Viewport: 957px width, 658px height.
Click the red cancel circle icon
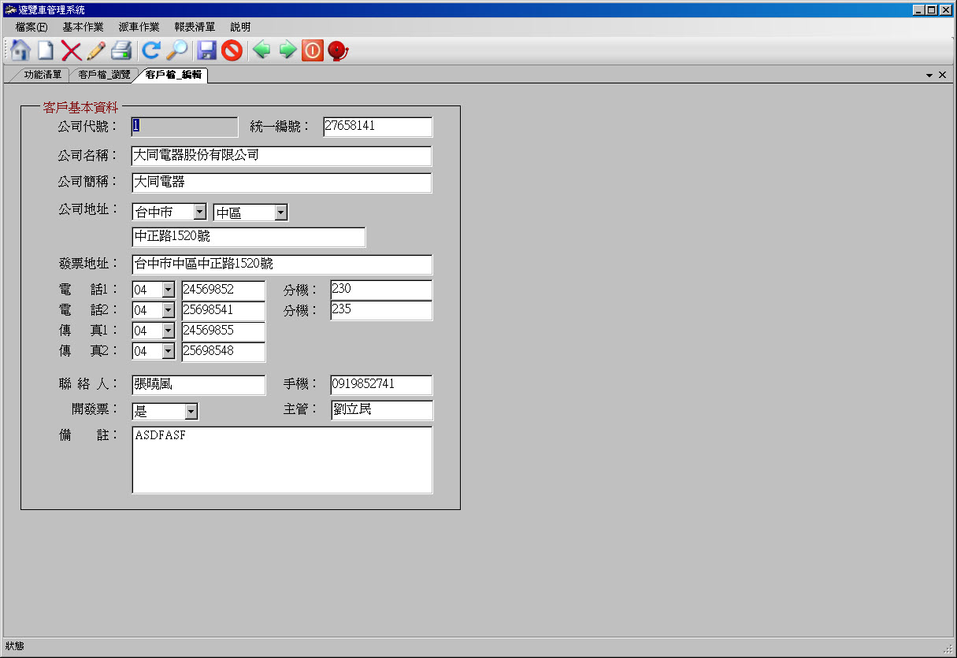[x=232, y=51]
